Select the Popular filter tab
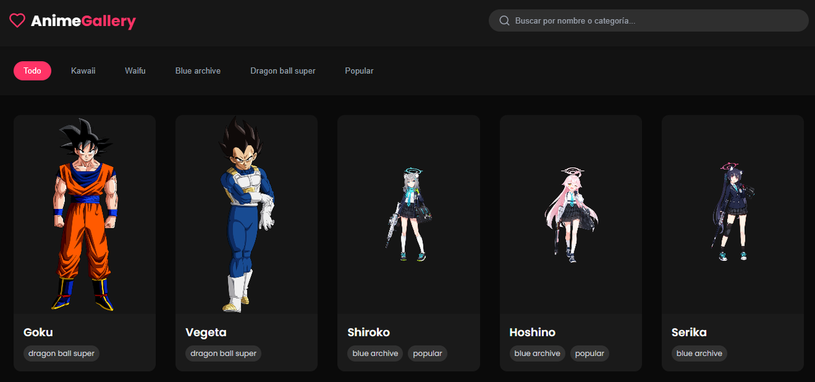 point(359,71)
